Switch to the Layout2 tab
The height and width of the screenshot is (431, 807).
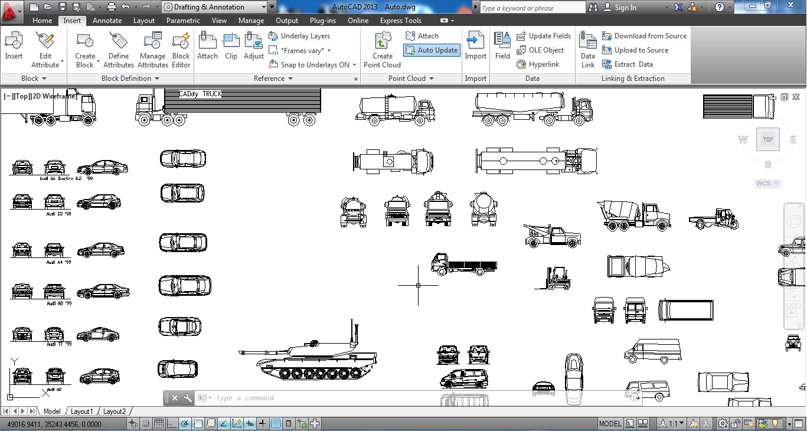coord(115,412)
